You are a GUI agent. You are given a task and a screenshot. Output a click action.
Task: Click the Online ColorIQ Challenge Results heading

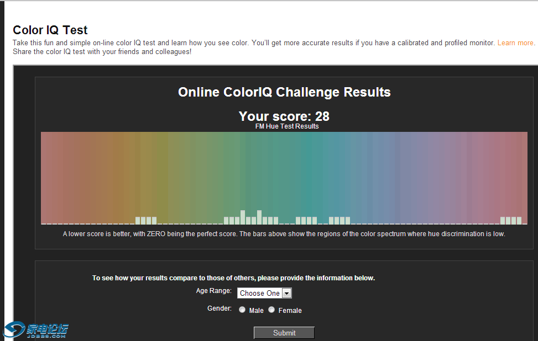pos(284,92)
